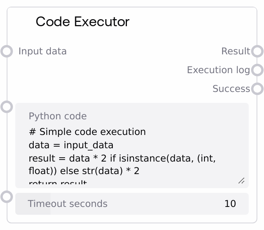Image resolution: width=264 pixels, height=230 pixels.
Task: Place cursor on 'data = input_data' line
Action: [71, 146]
